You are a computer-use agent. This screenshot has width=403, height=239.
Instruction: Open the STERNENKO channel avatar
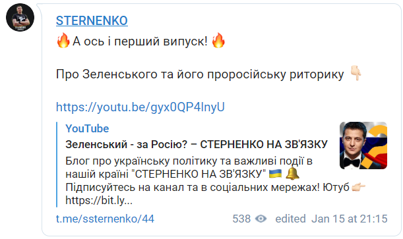pos(20,17)
